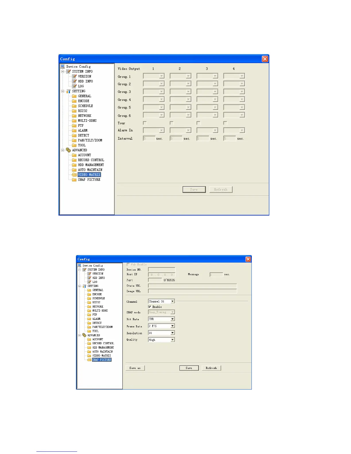Select ACCOUNT in lower tree
The height and width of the screenshot is (454, 351).
(98, 339)
